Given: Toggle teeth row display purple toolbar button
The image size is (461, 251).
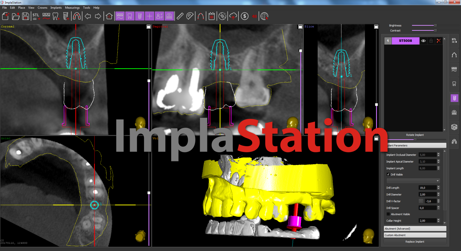Looking at the screenshot, I should (120, 16).
